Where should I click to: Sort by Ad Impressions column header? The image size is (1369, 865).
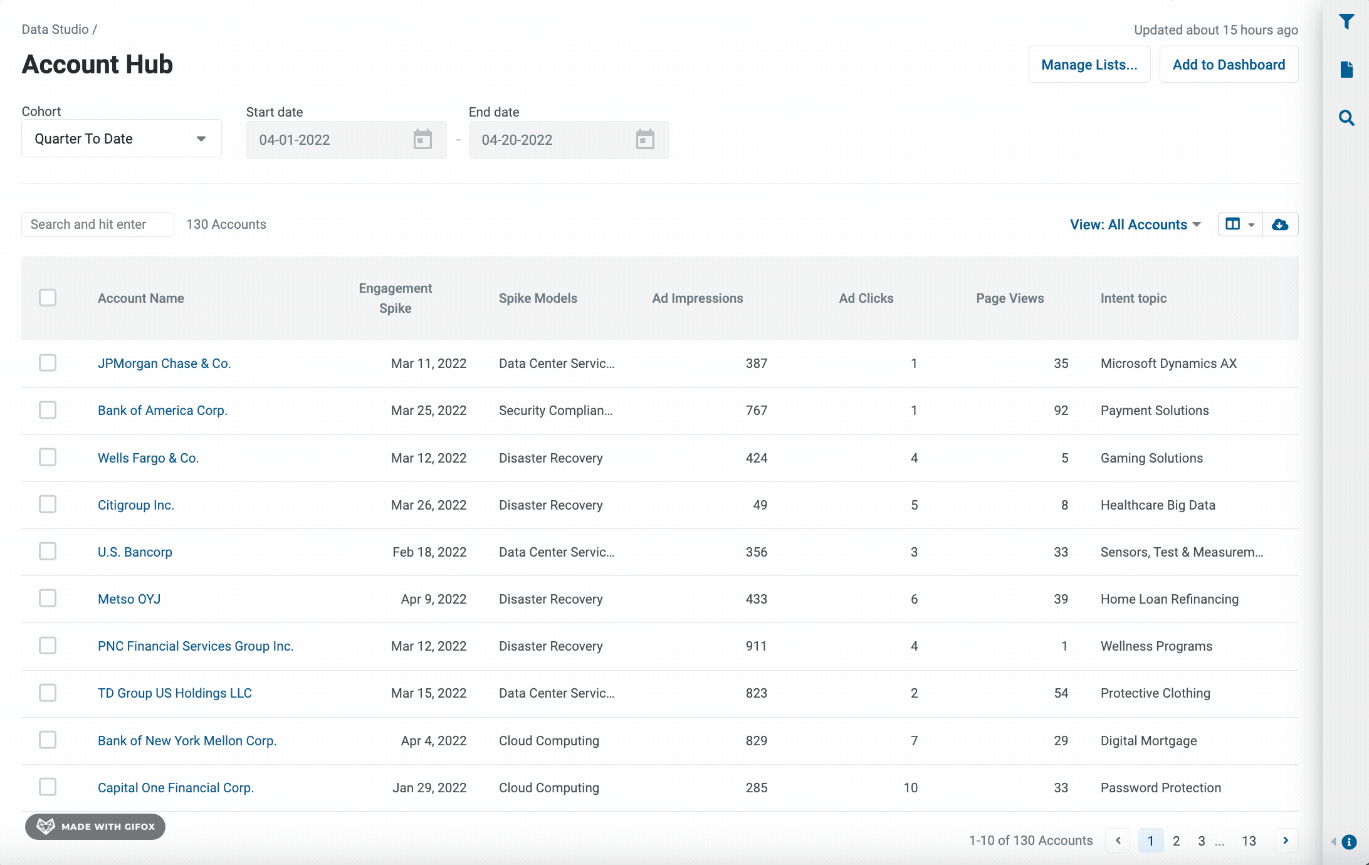point(698,298)
